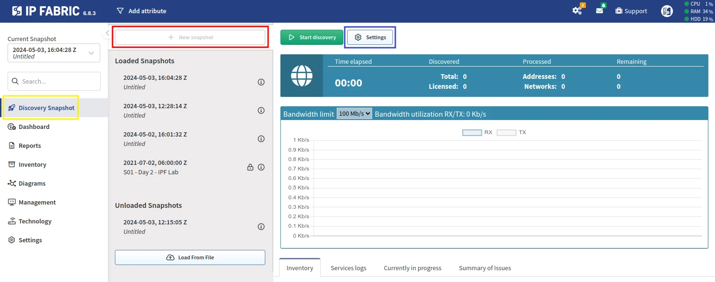
Task: Click Add attribute filter in header
Action: tap(141, 11)
